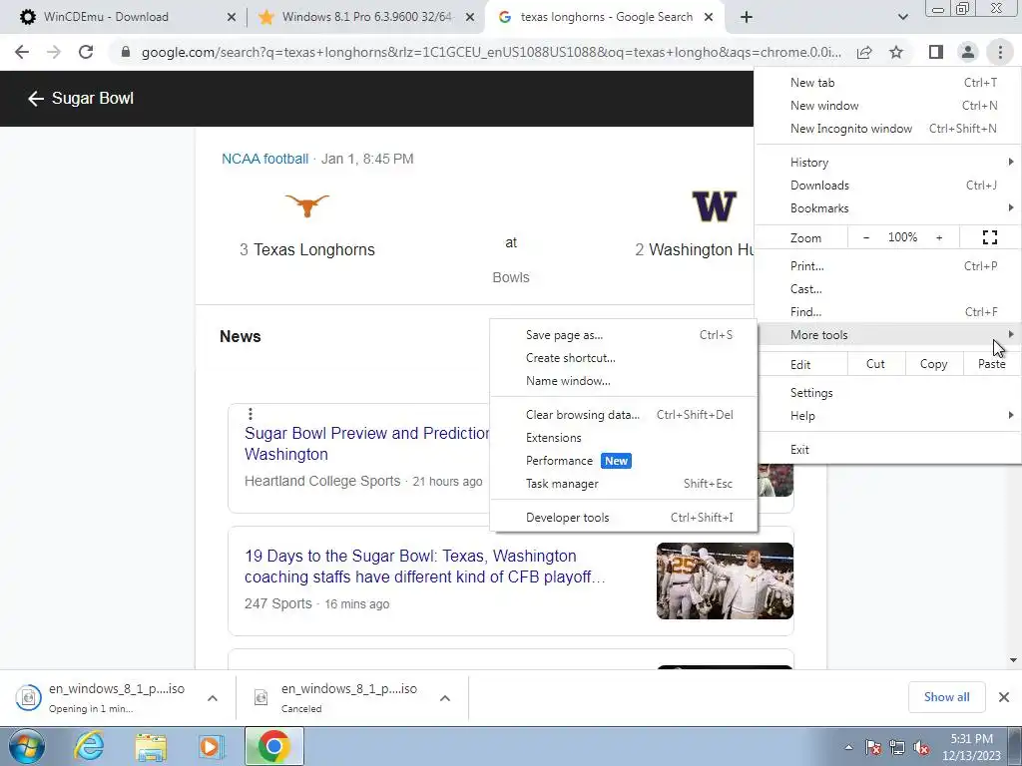Decrease zoom with minus button
Image resolution: width=1022 pixels, height=766 pixels.
[866, 237]
